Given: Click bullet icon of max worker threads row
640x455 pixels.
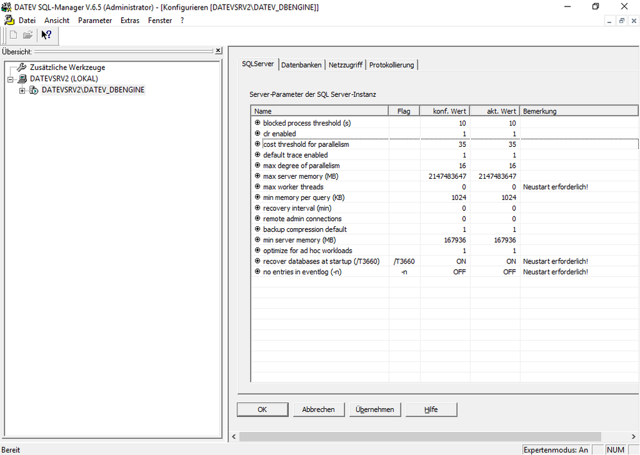Looking at the screenshot, I should (x=258, y=186).
